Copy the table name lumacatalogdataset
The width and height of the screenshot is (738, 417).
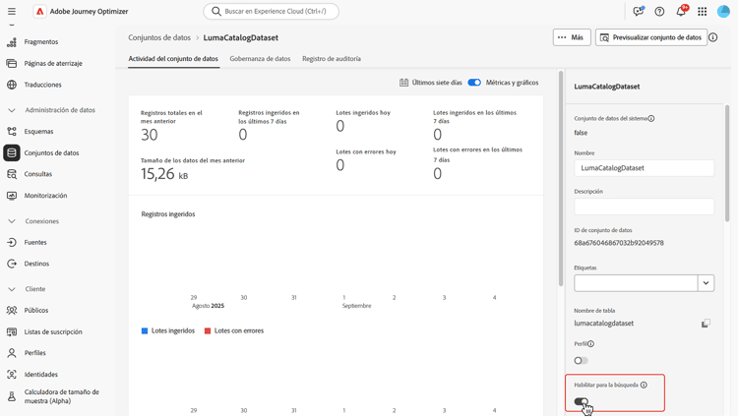click(x=706, y=324)
